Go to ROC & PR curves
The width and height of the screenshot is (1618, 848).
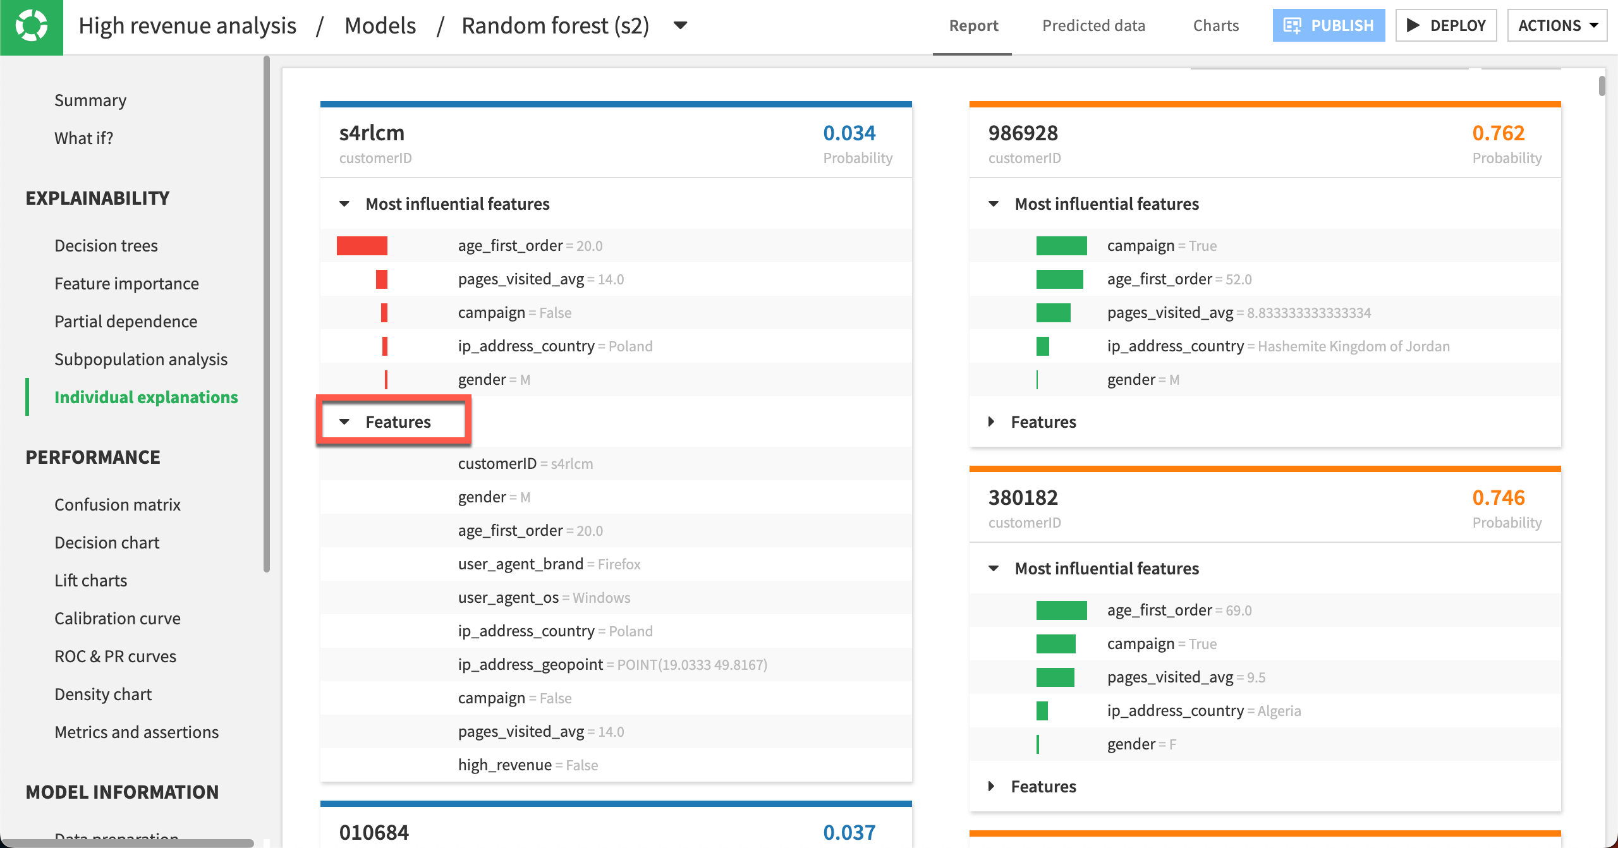116,656
